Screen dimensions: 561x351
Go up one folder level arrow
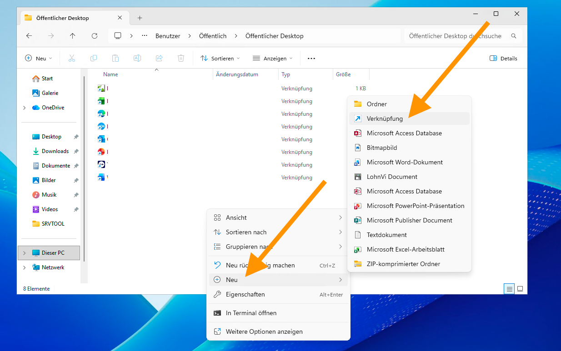73,36
